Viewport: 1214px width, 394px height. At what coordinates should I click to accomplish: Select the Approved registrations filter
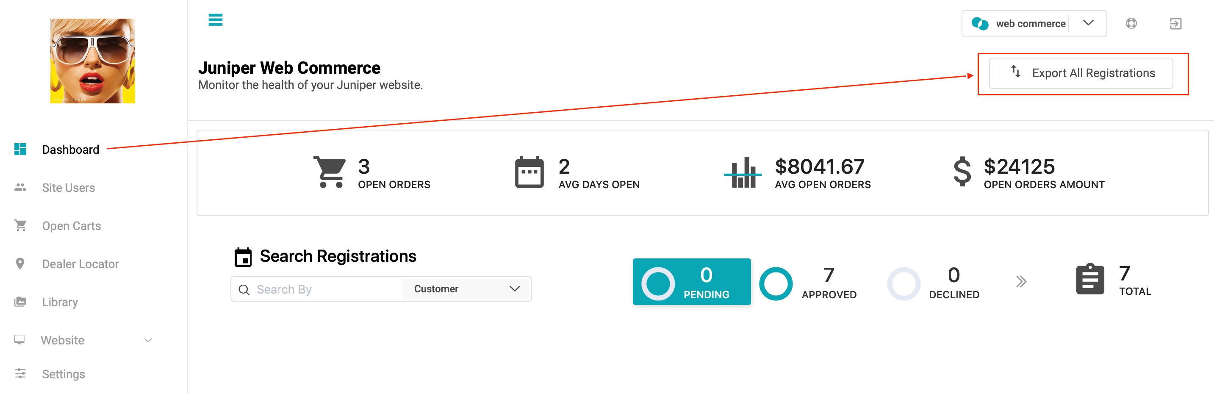coord(808,283)
